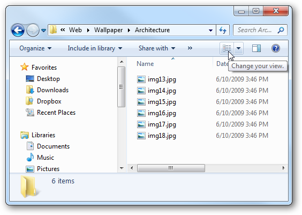This screenshot has height=215, width=302.
Task: Click the Documents library icon
Action: 30,146
